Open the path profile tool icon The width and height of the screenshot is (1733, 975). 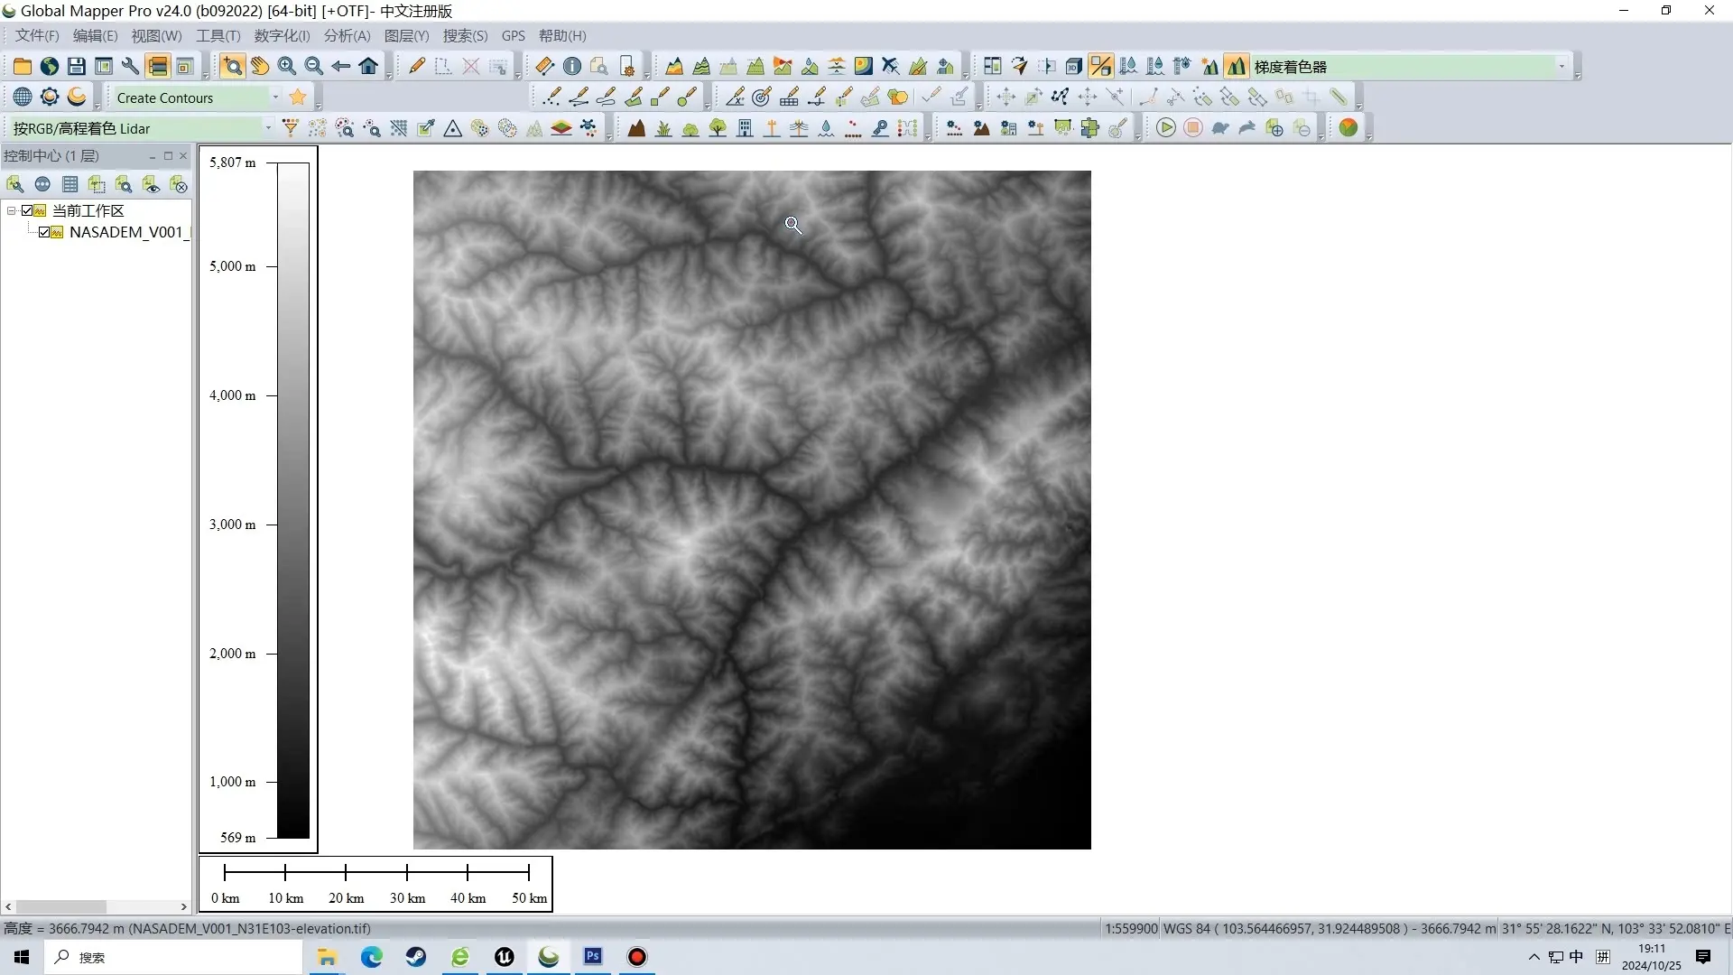pos(674,66)
